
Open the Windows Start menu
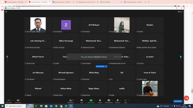(2, 106)
